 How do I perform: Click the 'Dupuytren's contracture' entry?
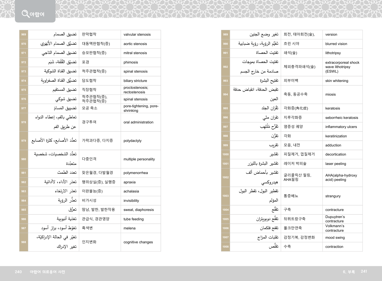coord(335,219)
